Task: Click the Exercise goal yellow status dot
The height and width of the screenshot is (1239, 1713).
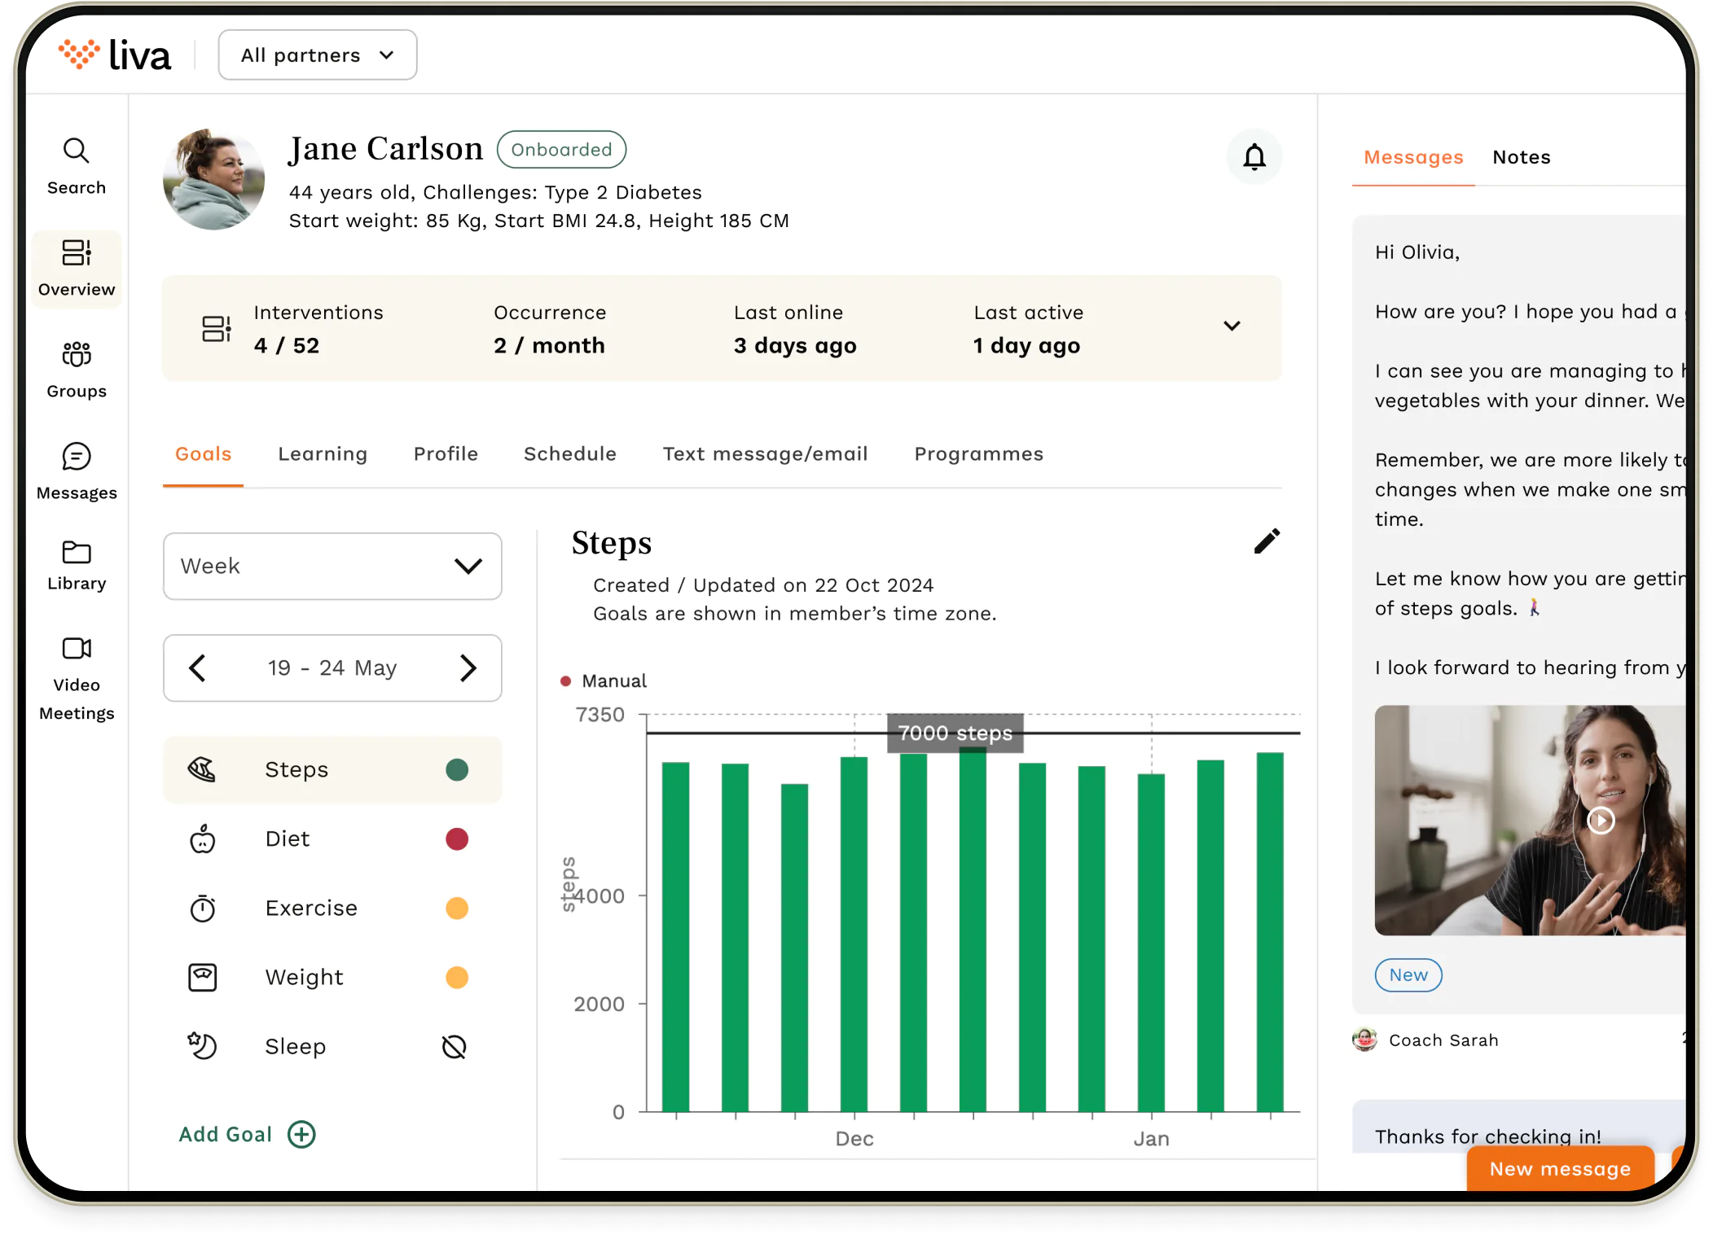Action: coord(457,908)
